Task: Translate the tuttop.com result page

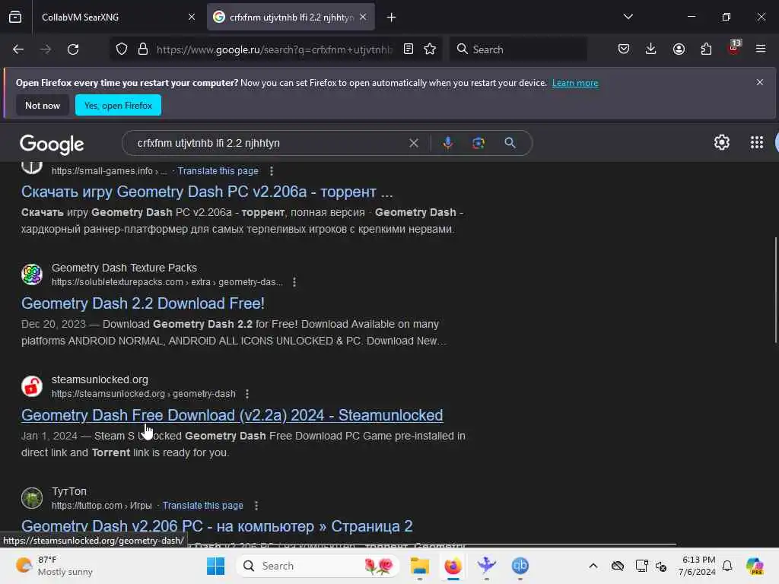Action: tap(202, 506)
